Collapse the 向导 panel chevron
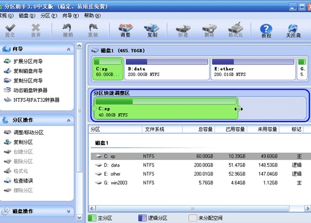 coord(69,49)
